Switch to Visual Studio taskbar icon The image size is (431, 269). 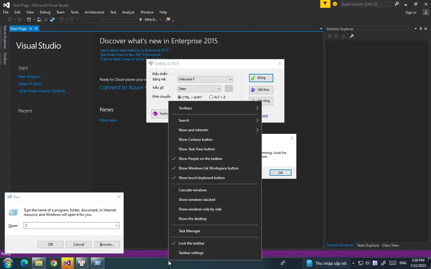coord(68,263)
